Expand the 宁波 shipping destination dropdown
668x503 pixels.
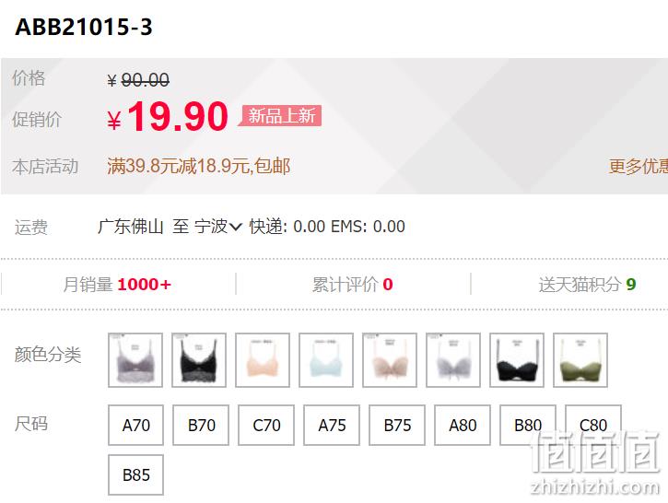click(x=218, y=227)
